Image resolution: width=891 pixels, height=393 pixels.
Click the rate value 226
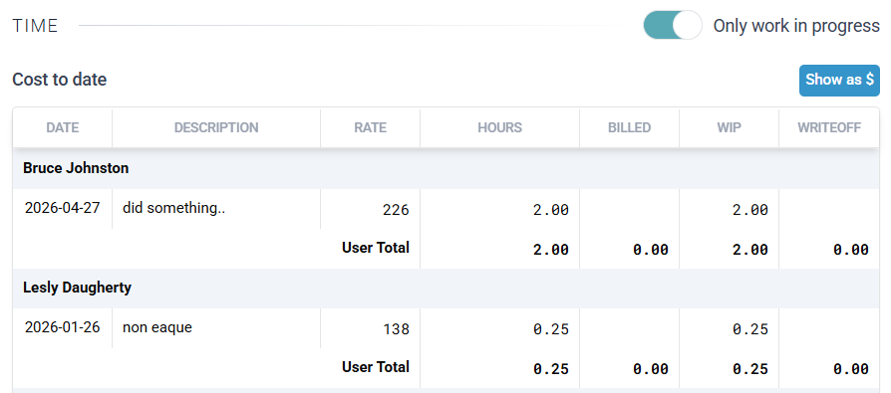[x=396, y=210]
